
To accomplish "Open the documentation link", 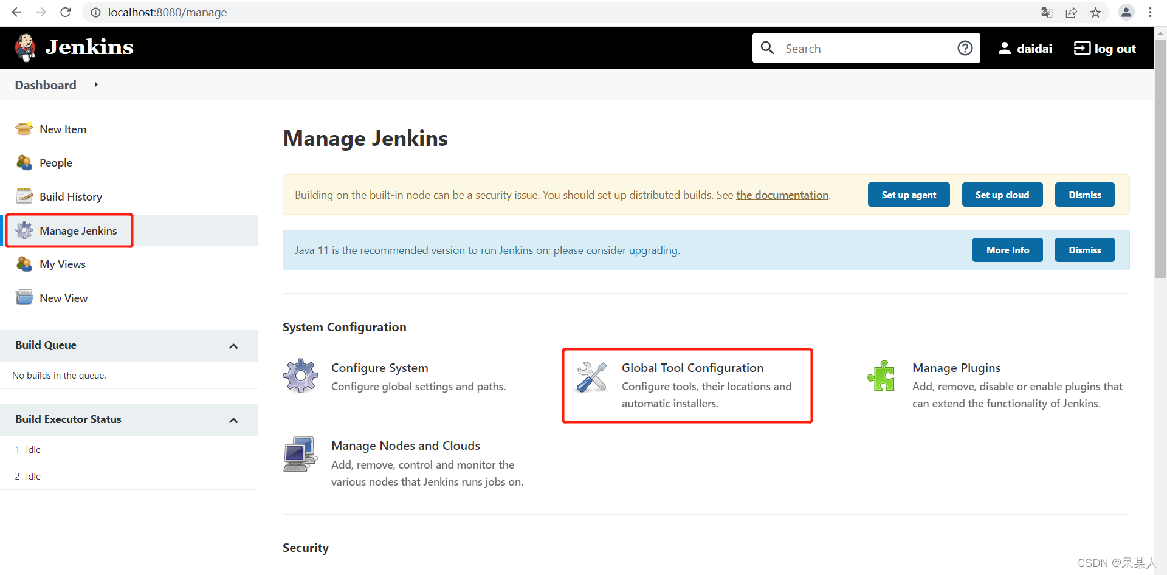I will click(782, 195).
